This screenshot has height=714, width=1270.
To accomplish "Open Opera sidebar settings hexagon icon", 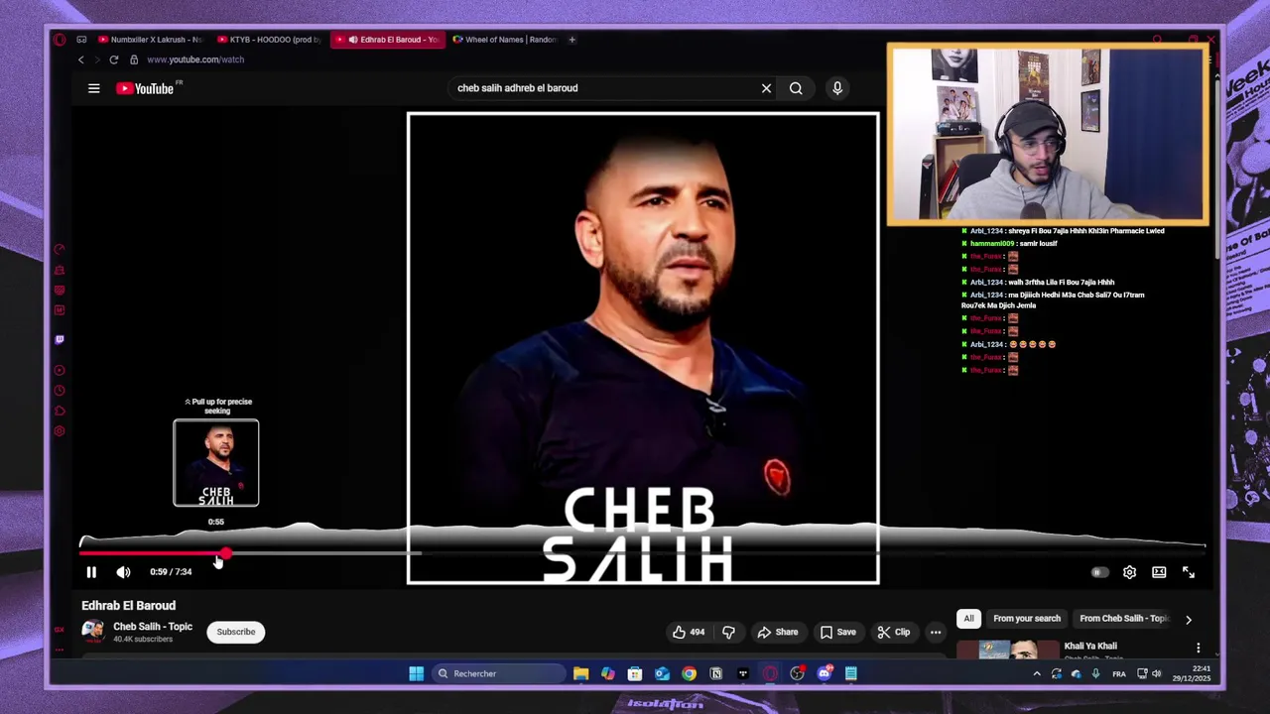I will click(x=60, y=431).
